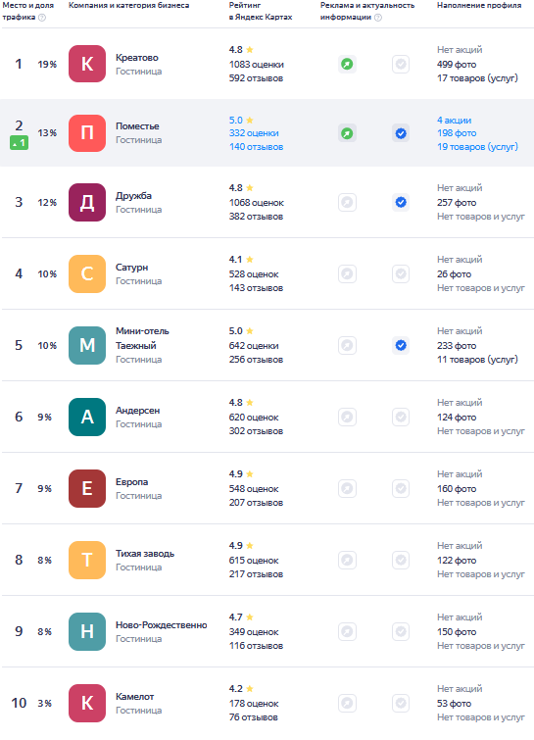Click the company name 'Европа'
The image size is (534, 740).
coord(131,482)
